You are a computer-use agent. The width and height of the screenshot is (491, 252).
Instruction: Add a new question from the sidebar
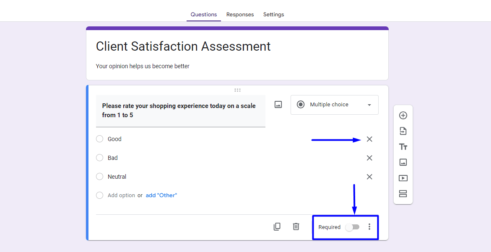[x=403, y=115]
